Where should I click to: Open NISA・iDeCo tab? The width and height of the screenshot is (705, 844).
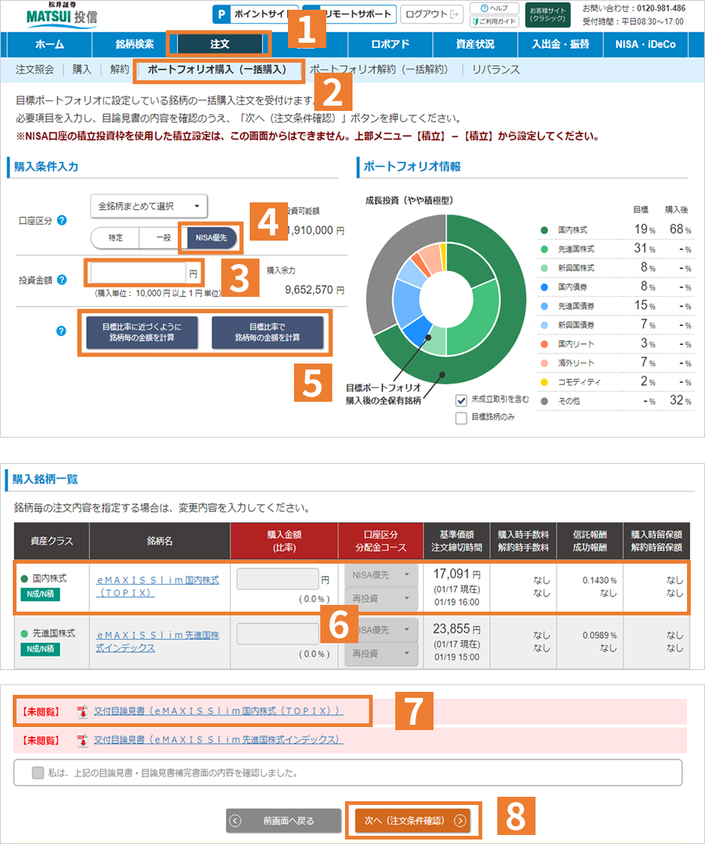tap(645, 45)
